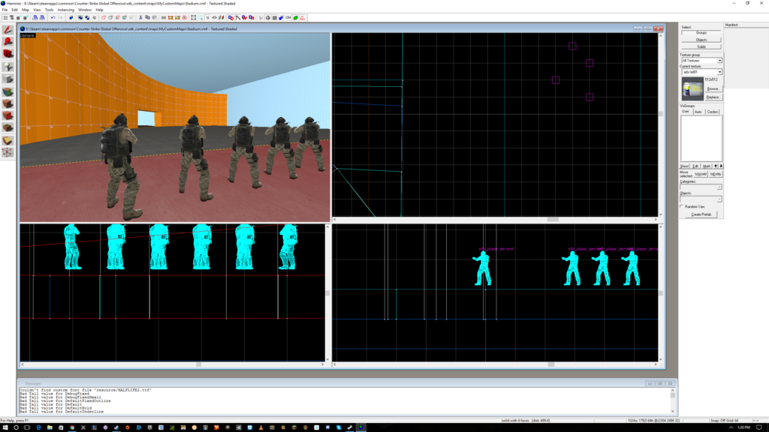
Task: Select the Apply Current Texture tool
Action: click(8, 103)
